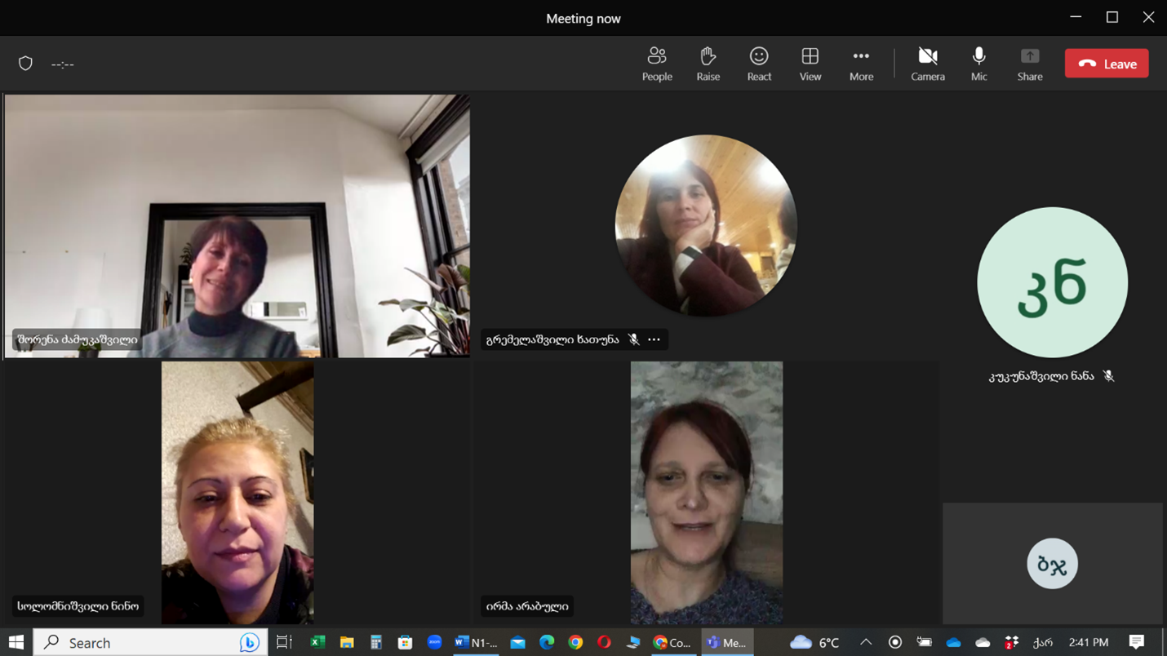Toggle the Mic mute state
The height and width of the screenshot is (656, 1167).
tap(978, 64)
